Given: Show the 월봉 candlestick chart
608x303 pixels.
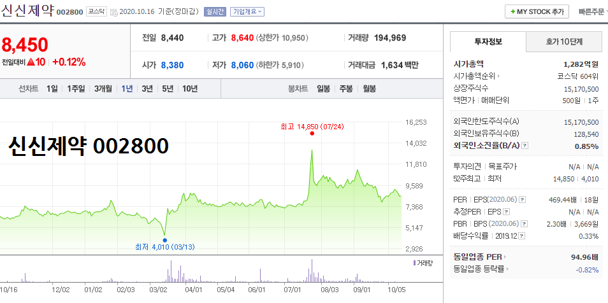Looking at the screenshot, I should pos(370,88).
